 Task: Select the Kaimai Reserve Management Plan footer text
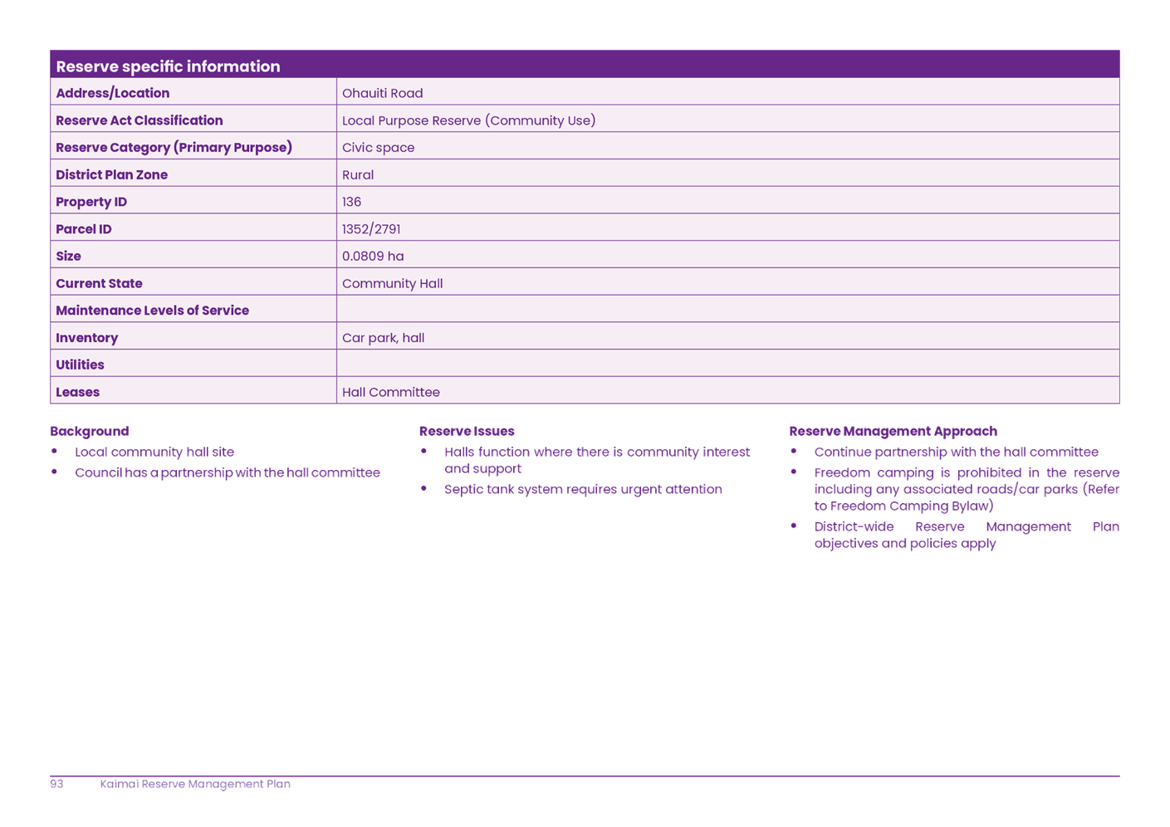(x=195, y=783)
